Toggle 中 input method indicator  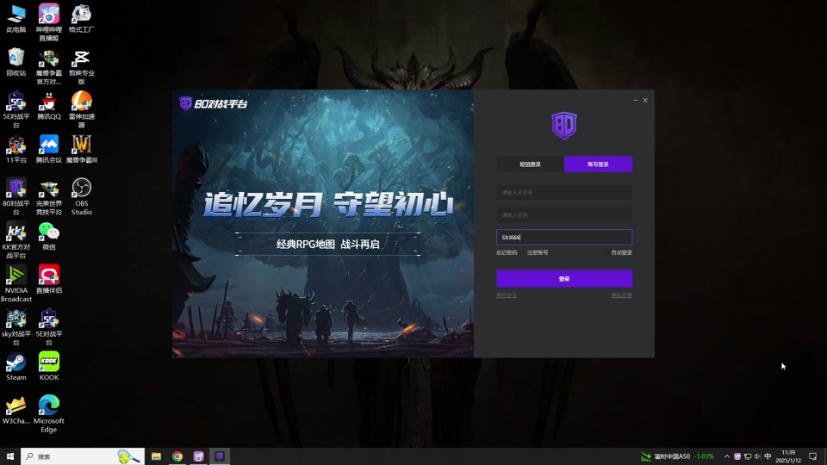point(768,456)
